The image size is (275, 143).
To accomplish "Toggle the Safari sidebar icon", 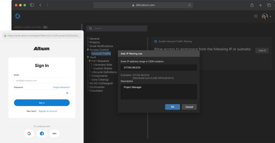I will coord(32,5).
